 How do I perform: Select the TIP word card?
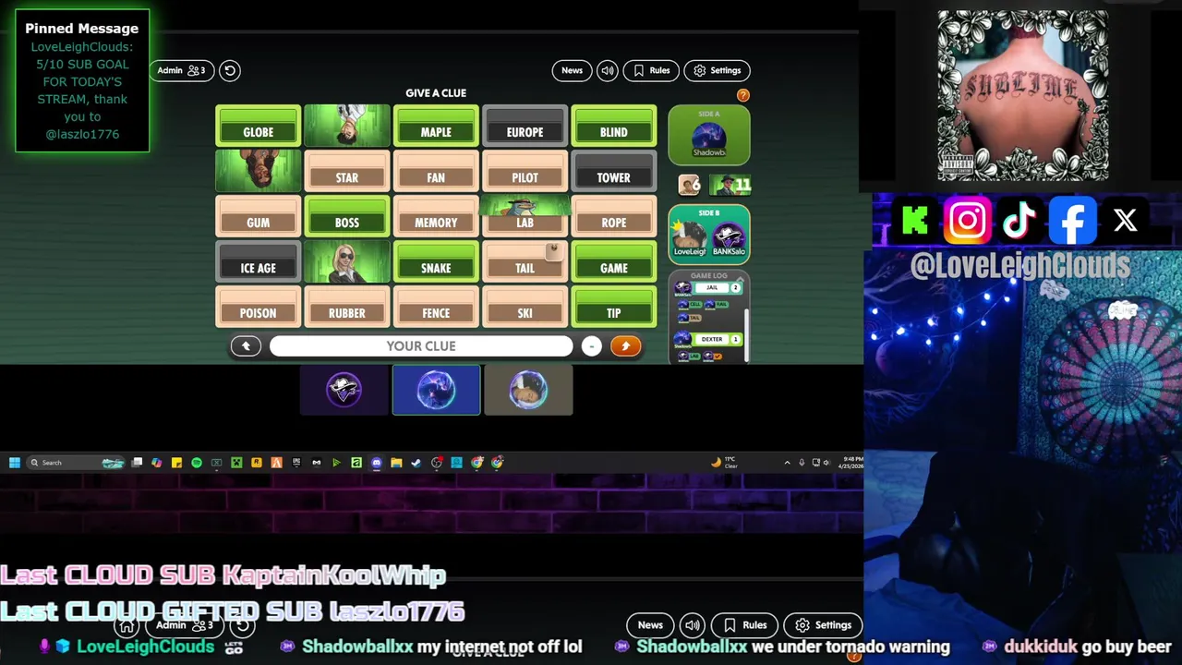614,308
